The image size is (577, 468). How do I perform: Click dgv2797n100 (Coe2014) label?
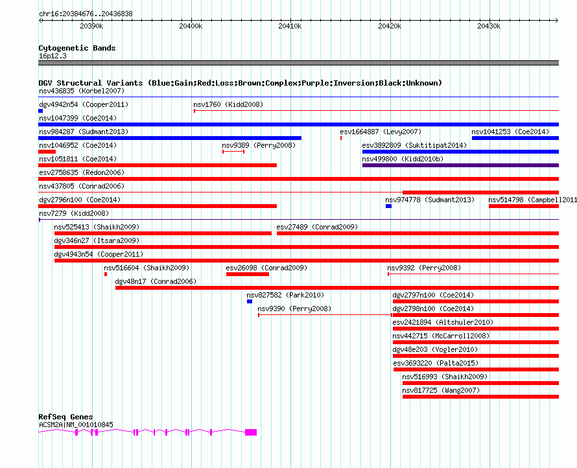tap(433, 295)
